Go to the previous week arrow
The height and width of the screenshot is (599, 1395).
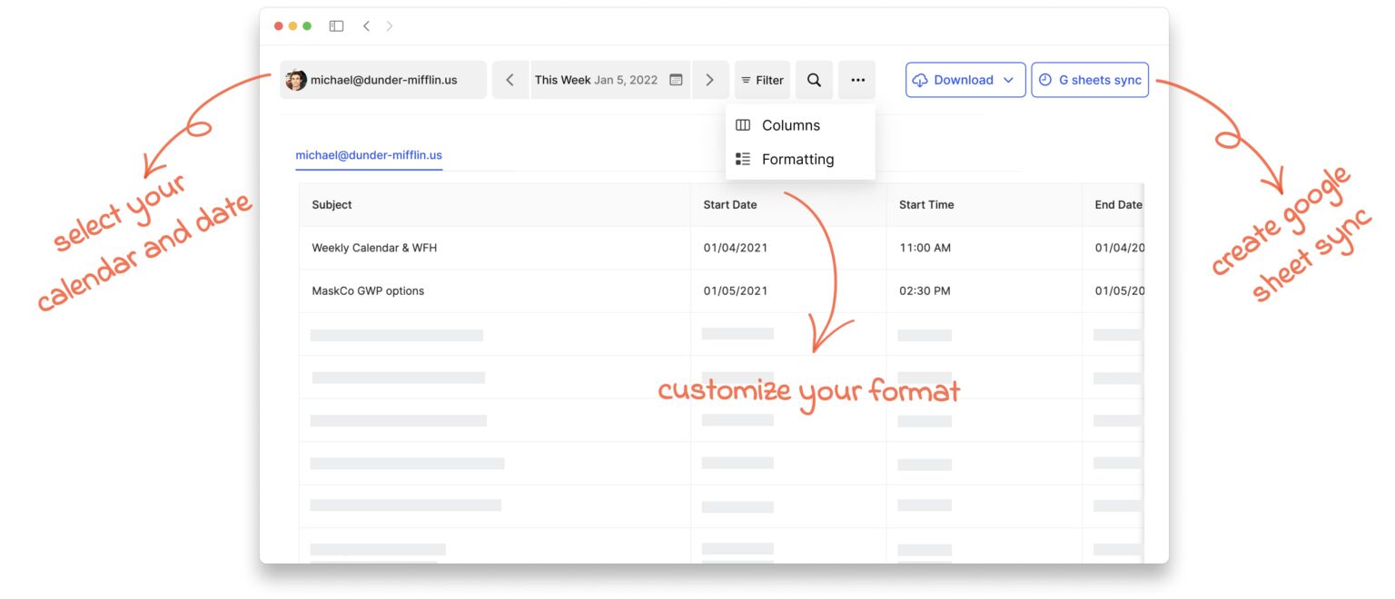point(510,80)
